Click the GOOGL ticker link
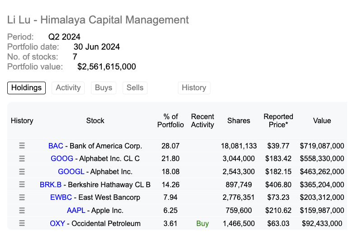 (x=71, y=171)
